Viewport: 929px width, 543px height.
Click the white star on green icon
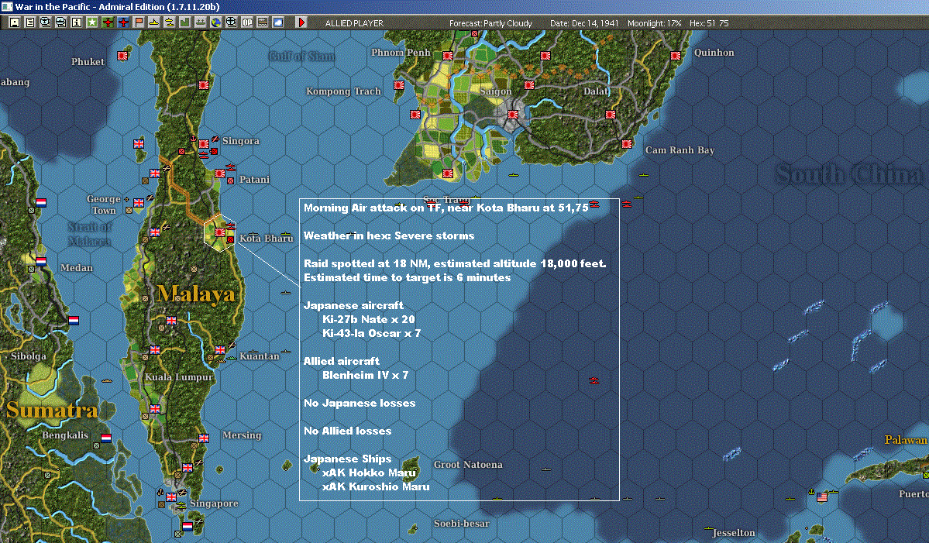click(x=92, y=22)
